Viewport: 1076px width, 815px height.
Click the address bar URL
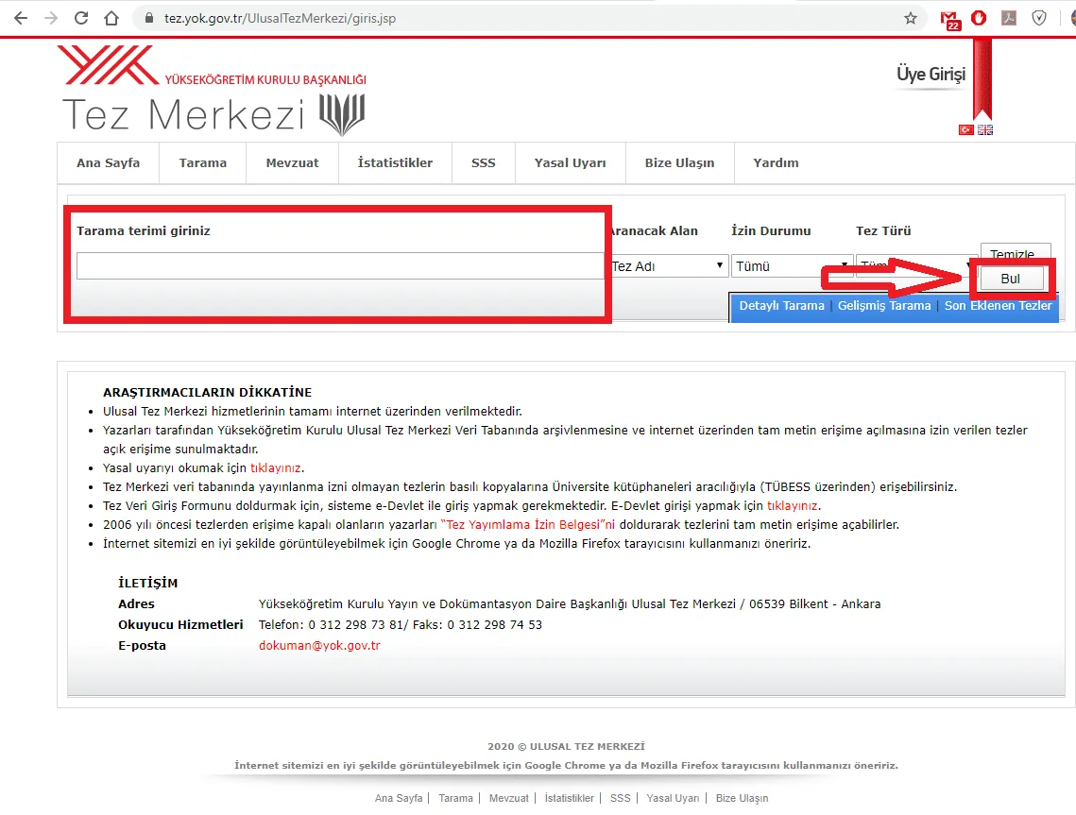coord(280,19)
